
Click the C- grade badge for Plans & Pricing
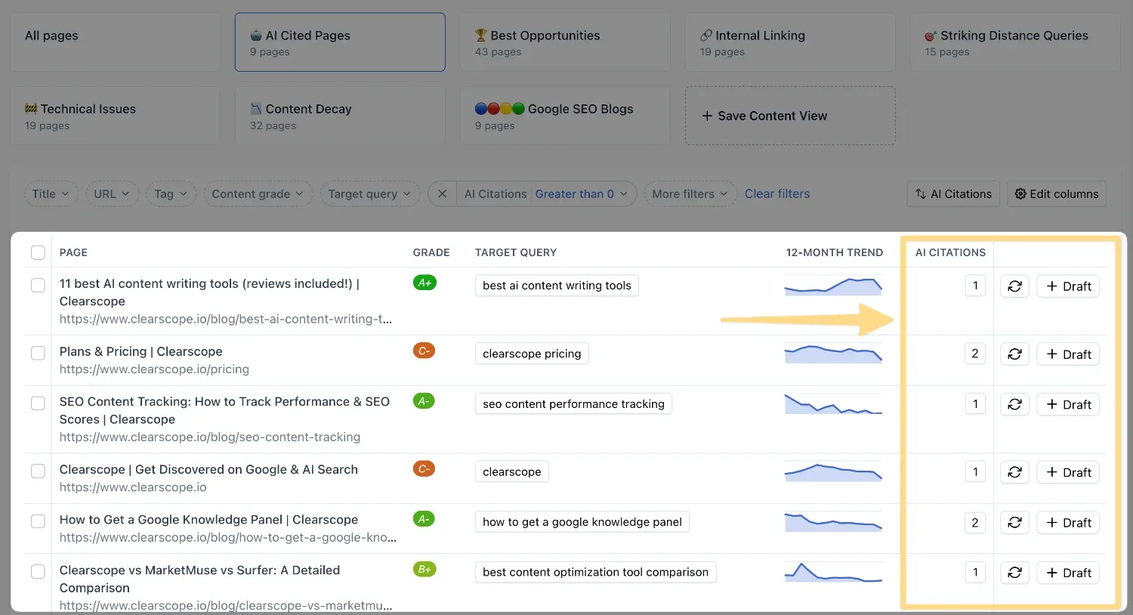point(424,351)
